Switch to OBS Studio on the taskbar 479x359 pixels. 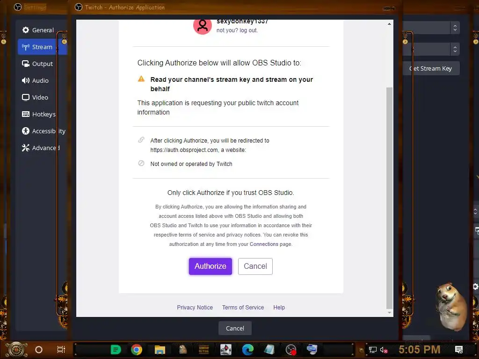[x=291, y=350]
